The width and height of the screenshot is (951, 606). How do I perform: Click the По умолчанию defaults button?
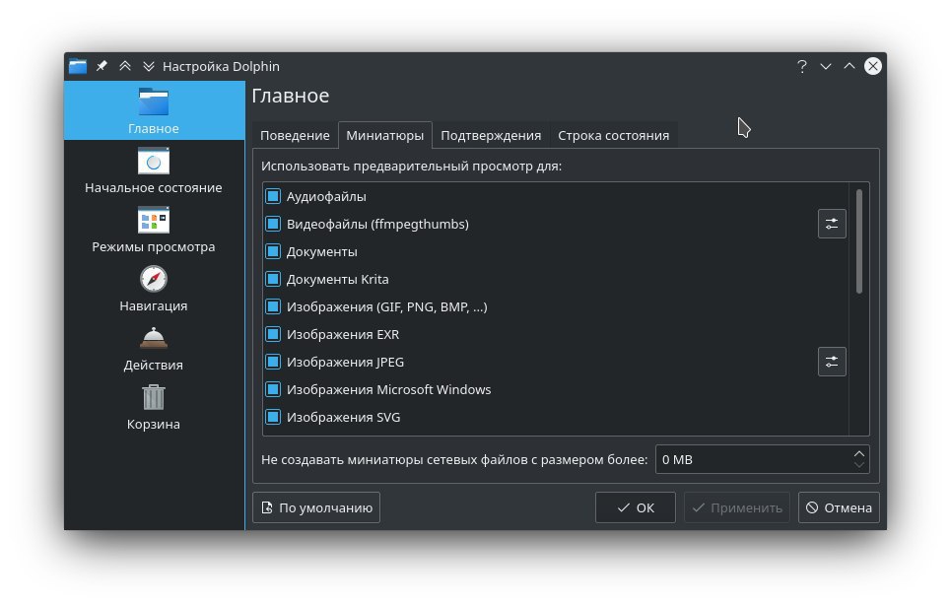pos(316,507)
